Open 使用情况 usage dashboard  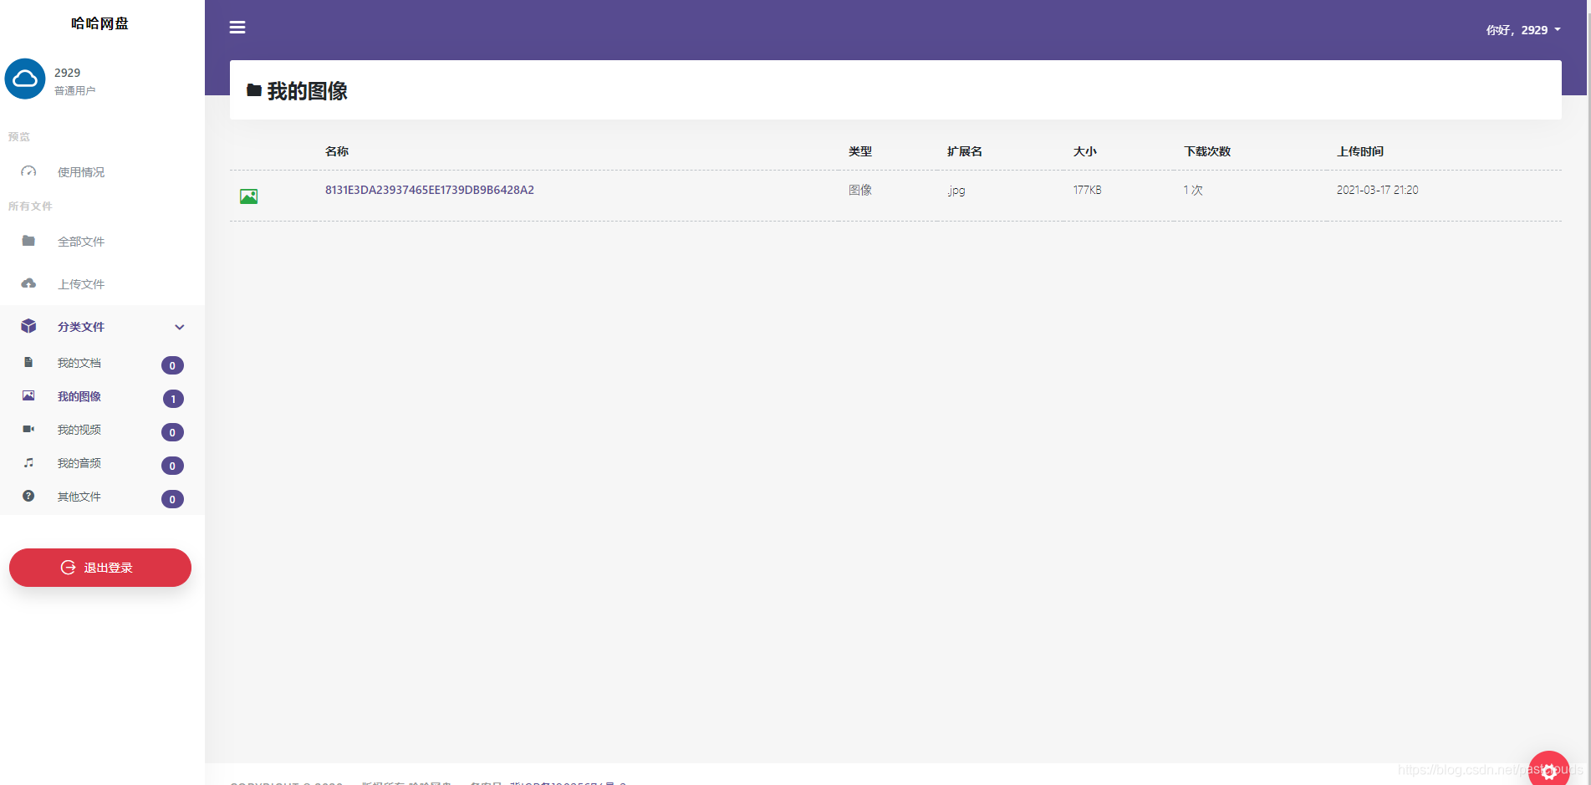81,172
